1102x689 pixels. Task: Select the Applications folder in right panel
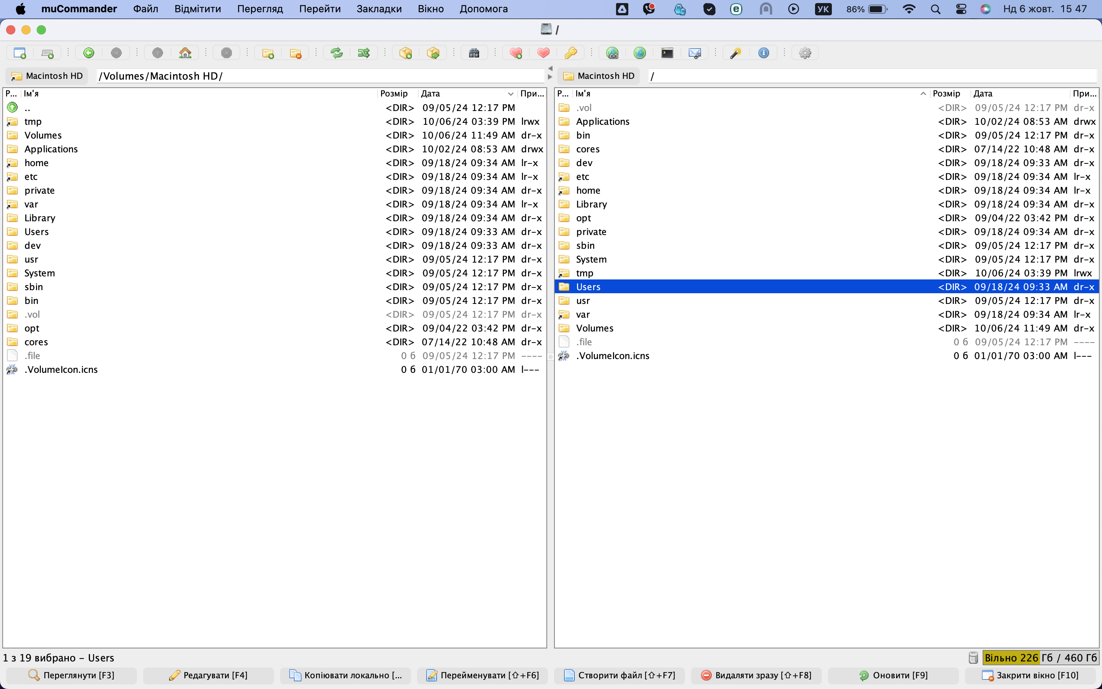[x=602, y=122]
